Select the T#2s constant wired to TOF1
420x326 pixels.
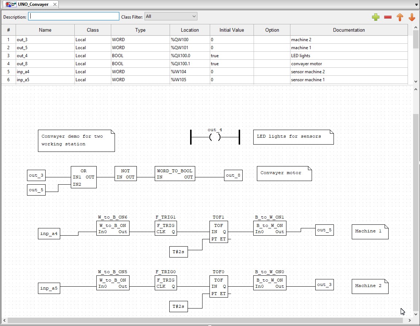pos(178,252)
